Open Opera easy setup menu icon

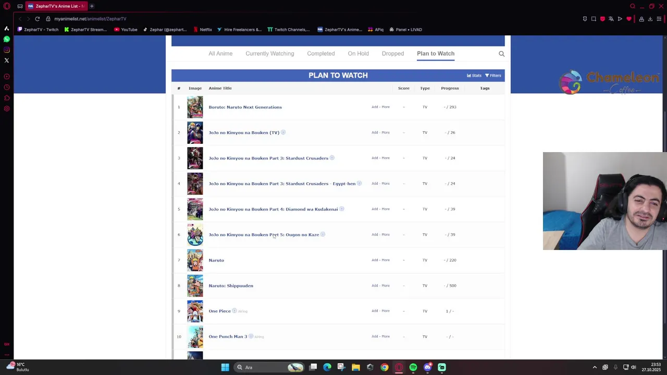[659, 19]
